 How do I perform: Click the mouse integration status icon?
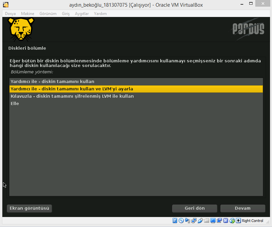232,221
